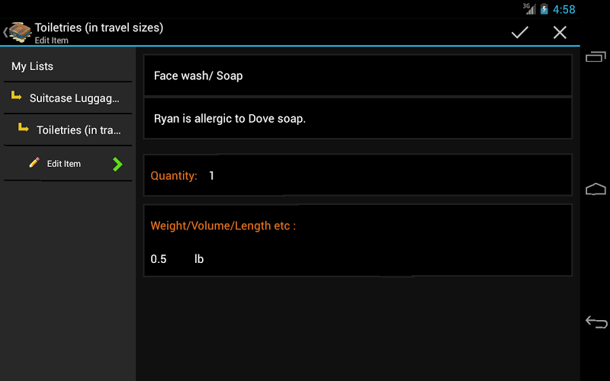Image resolution: width=610 pixels, height=381 pixels.
Task: Tap yellow arrow beside Toiletries list
Action: [x=24, y=129]
